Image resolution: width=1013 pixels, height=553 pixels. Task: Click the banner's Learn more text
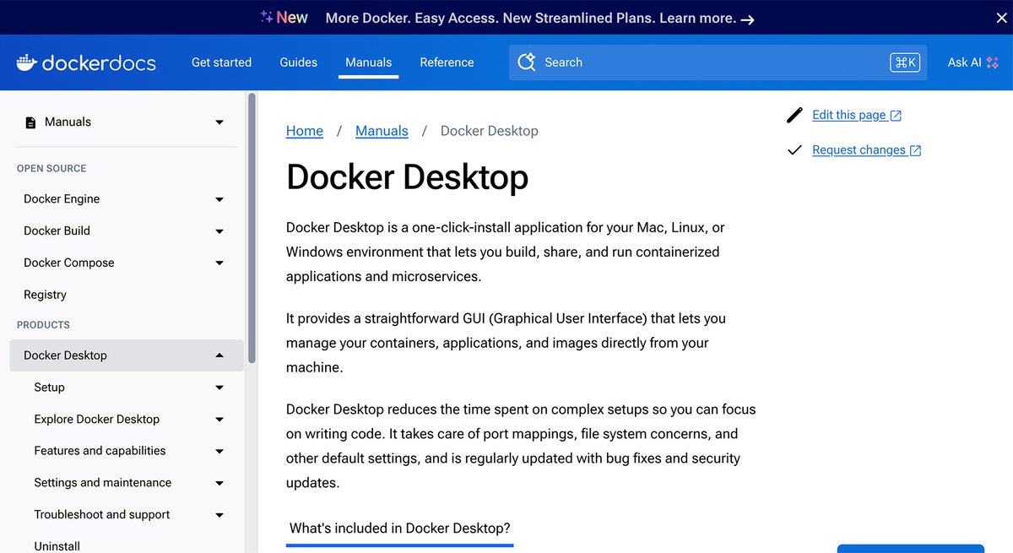pyautogui.click(x=696, y=18)
